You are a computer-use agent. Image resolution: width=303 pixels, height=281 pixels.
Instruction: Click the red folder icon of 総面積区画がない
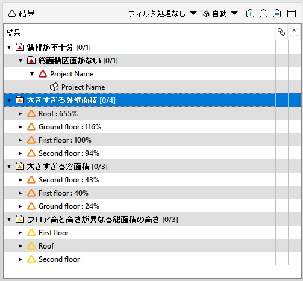(x=31, y=61)
